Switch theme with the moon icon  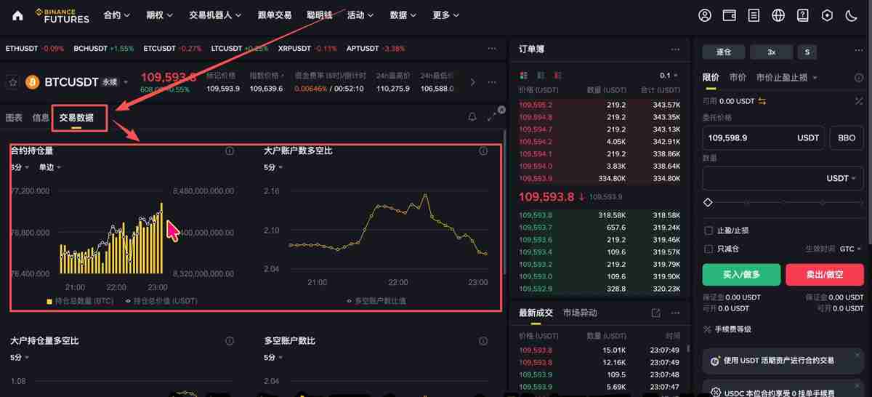pyautogui.click(x=852, y=15)
